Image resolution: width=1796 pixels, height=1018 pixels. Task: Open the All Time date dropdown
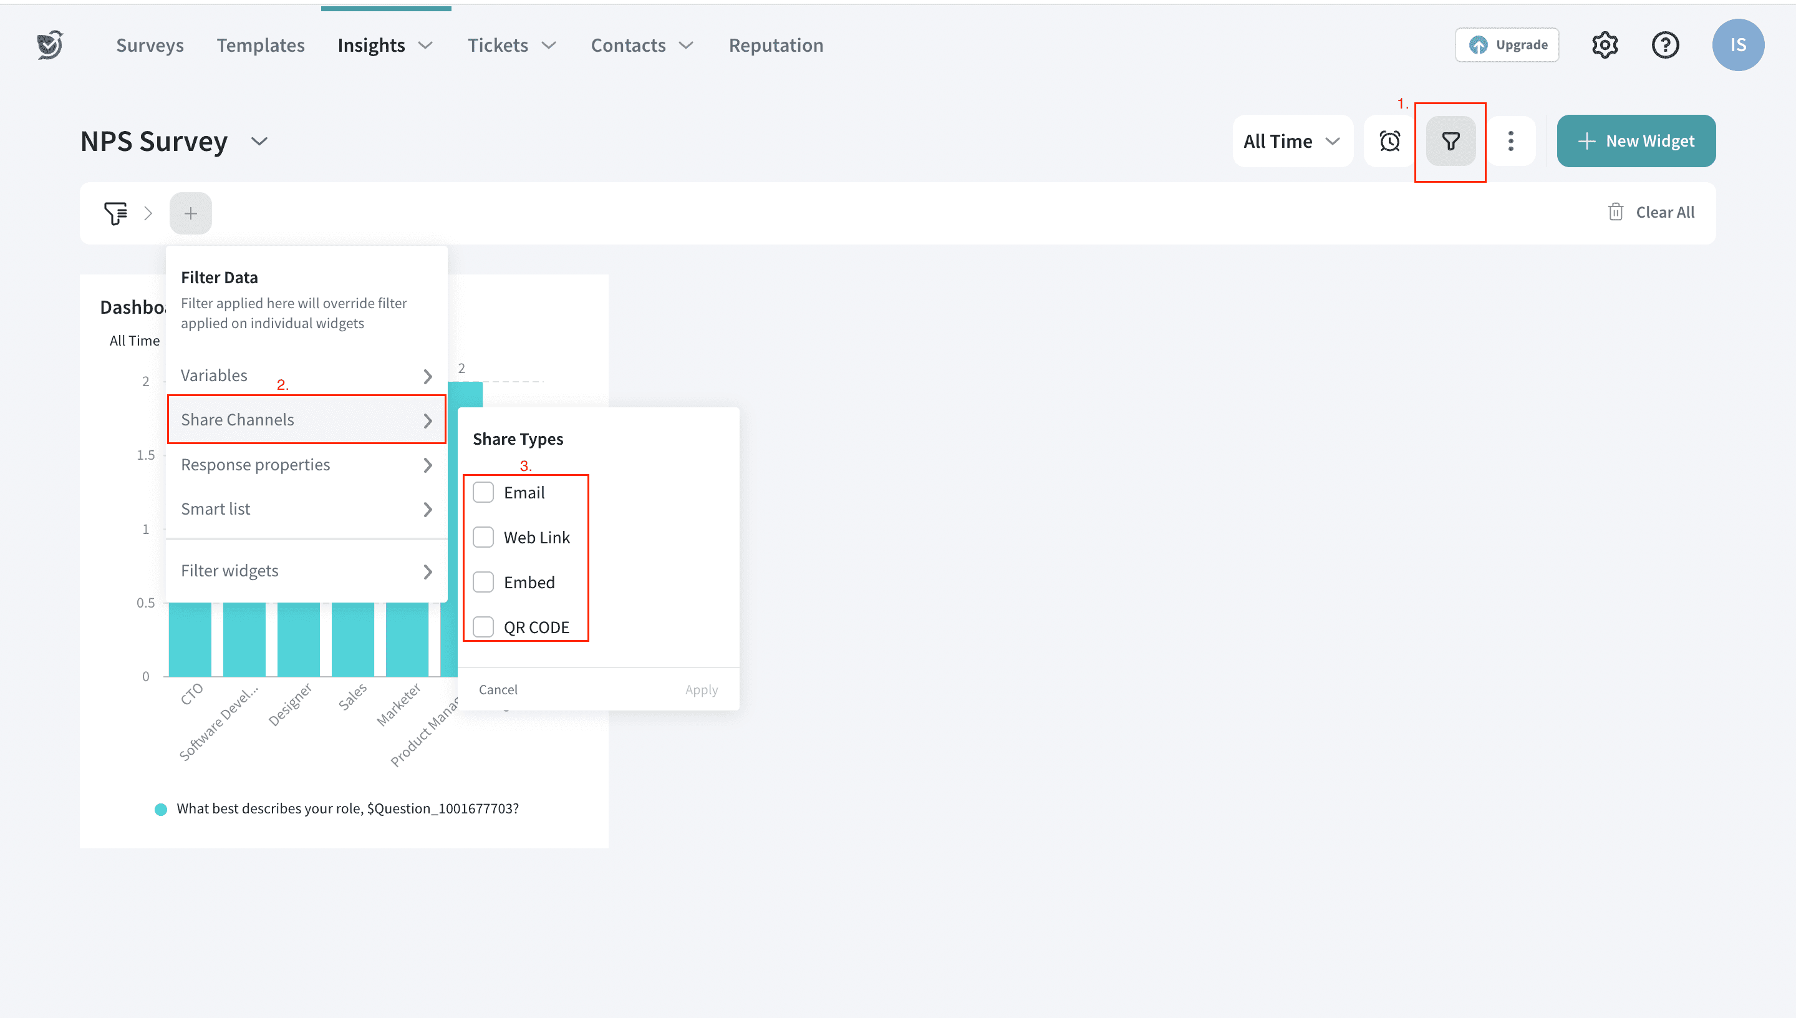click(x=1291, y=141)
